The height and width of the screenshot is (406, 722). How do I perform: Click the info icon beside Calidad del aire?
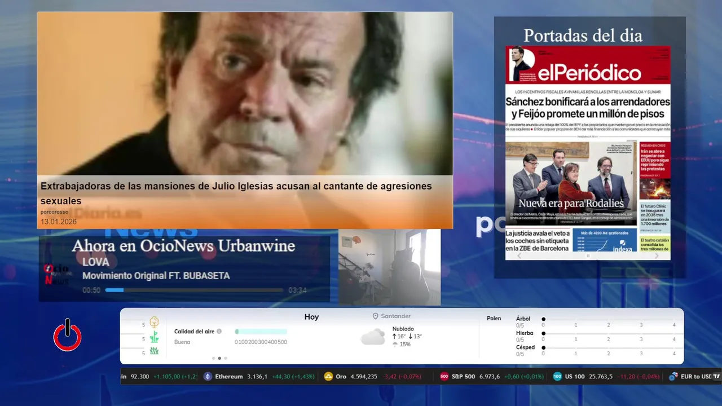pos(219,332)
